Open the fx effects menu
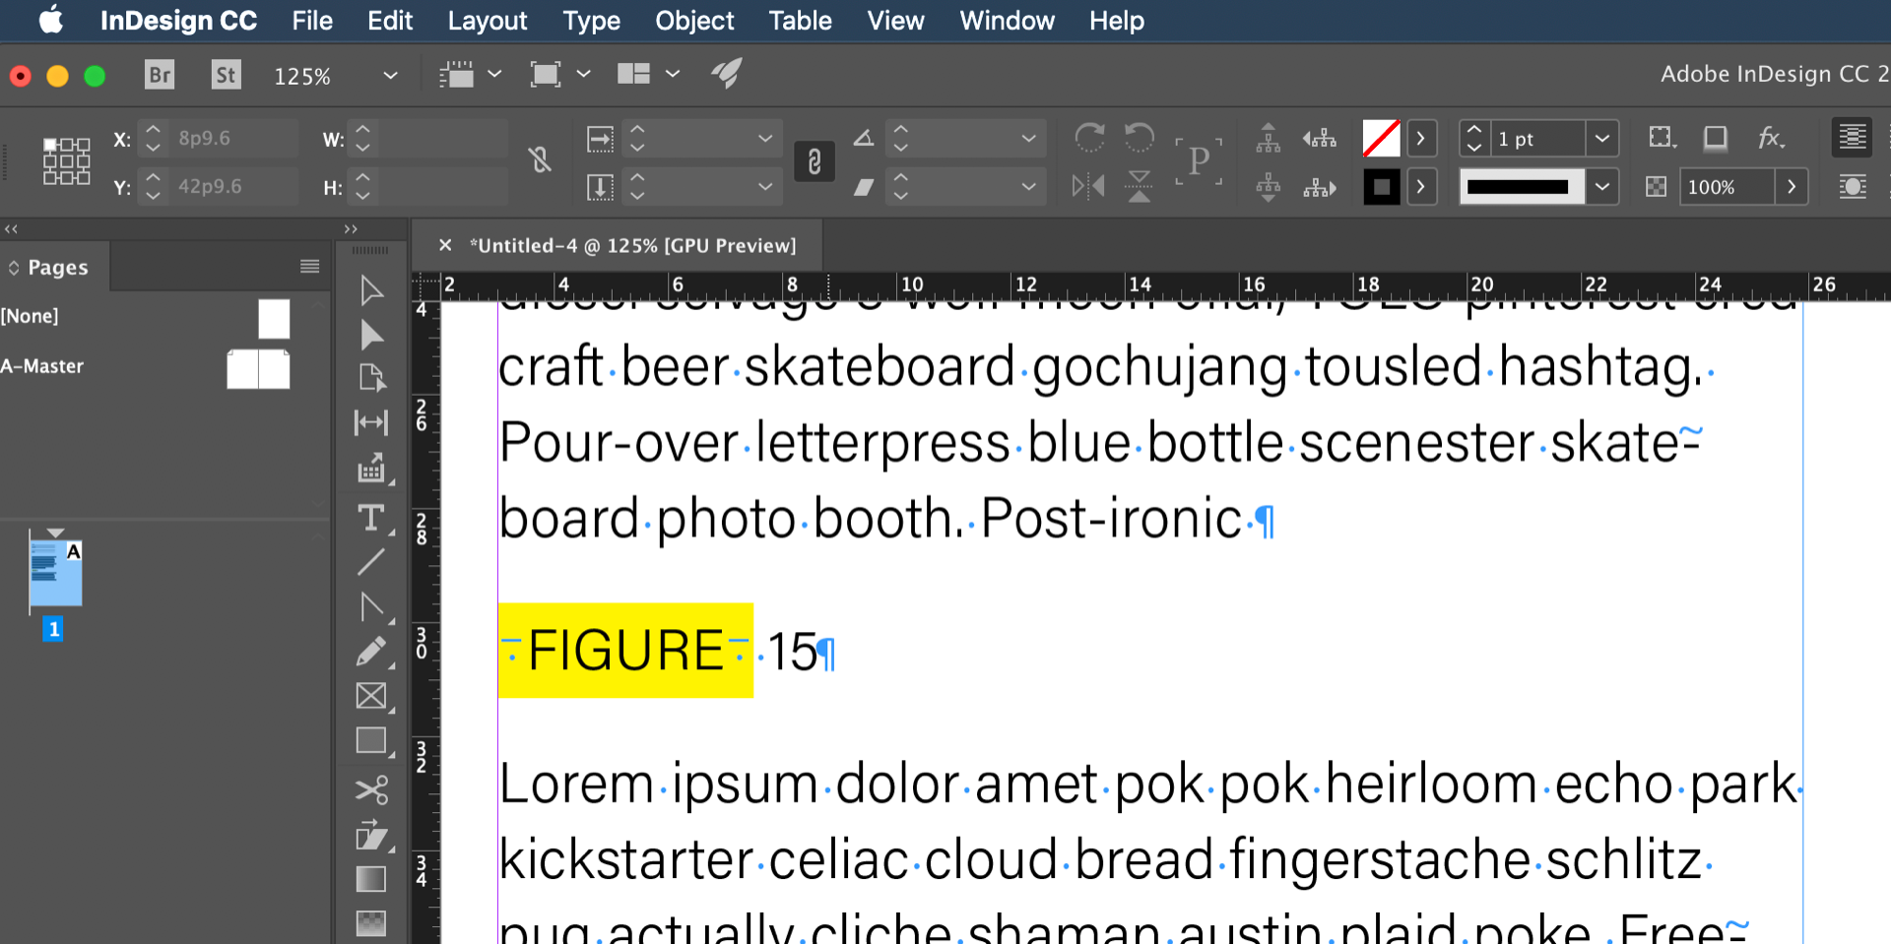Viewport: 1891px width, 944px height. pyautogui.click(x=1771, y=138)
